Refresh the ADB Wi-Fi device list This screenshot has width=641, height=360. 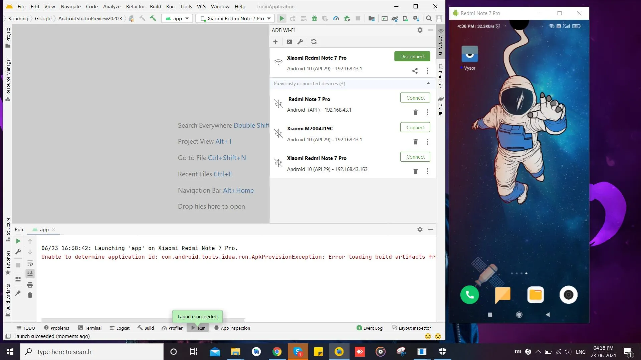[x=314, y=42]
